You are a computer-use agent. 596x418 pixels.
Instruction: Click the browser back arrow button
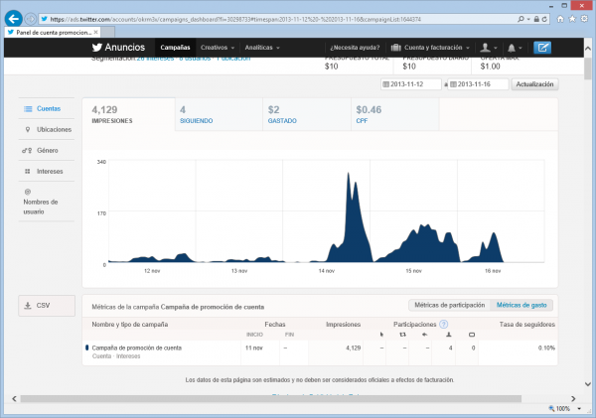click(14, 19)
